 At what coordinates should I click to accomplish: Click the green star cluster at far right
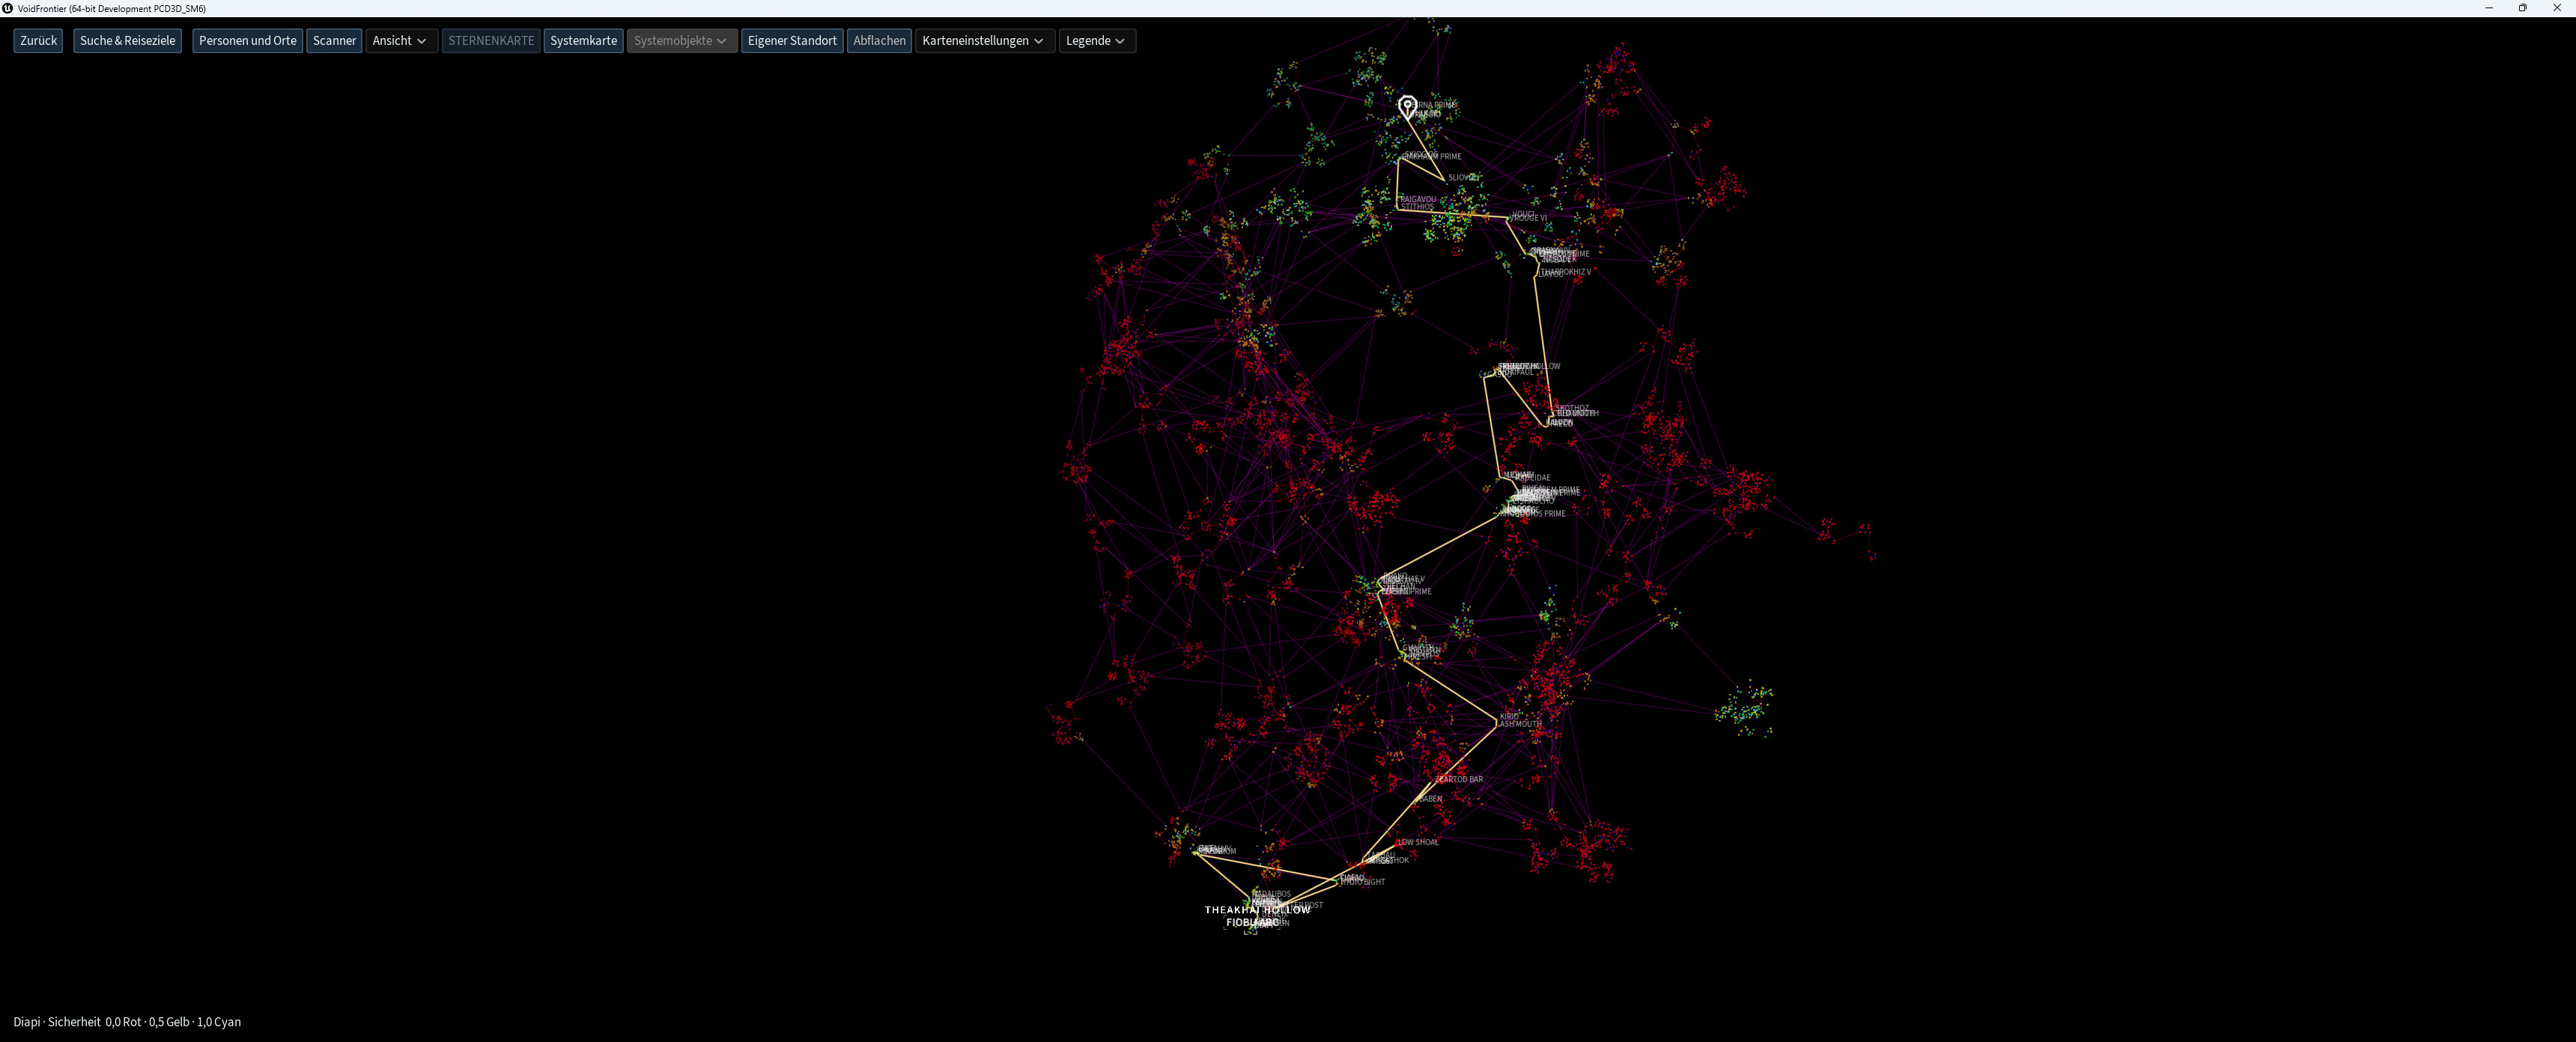point(1745,708)
